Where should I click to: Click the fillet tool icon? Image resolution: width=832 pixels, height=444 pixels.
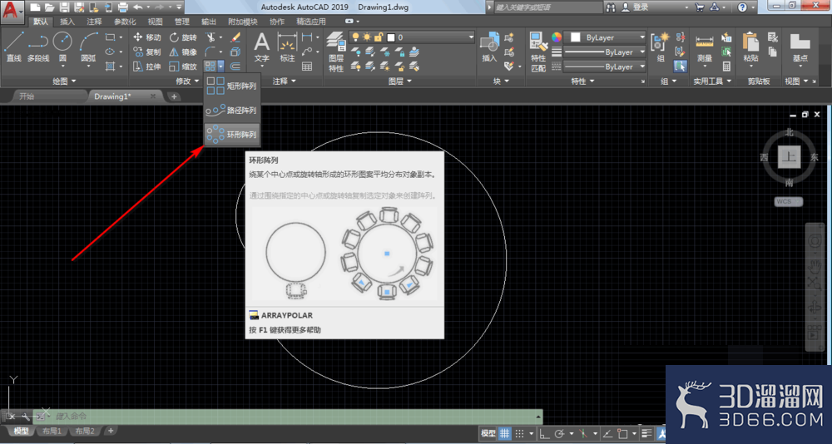pos(210,52)
